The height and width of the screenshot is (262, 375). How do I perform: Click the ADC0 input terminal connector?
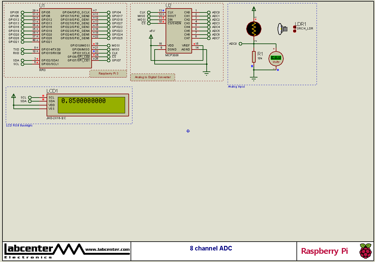(240, 43)
